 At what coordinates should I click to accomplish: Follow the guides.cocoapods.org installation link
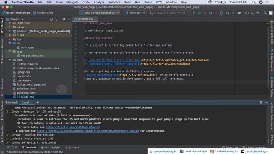click(88, 131)
